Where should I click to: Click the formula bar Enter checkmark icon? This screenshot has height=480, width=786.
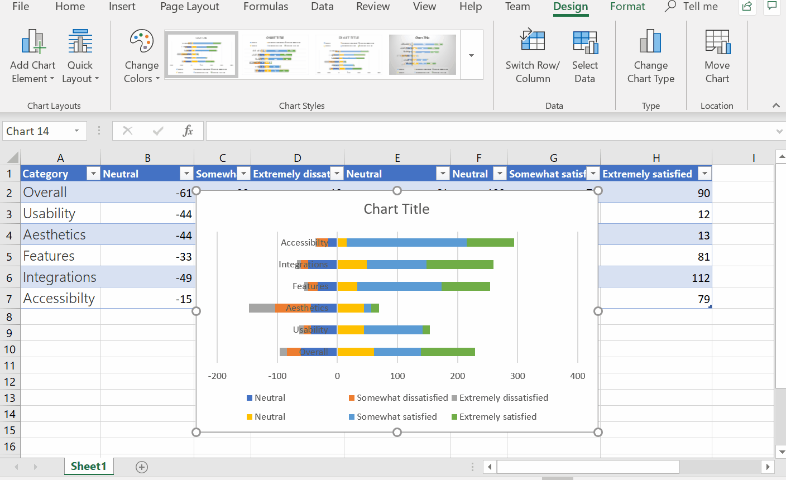(x=158, y=131)
